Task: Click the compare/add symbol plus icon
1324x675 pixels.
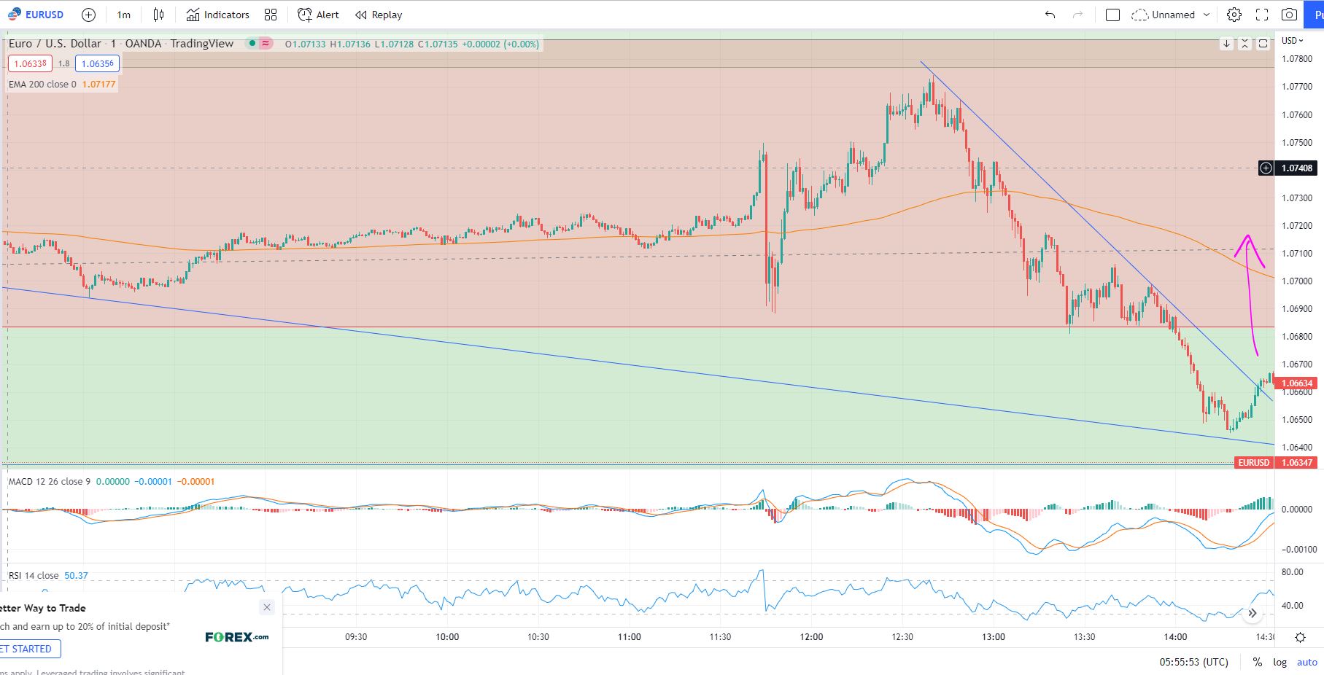Action: pyautogui.click(x=88, y=15)
